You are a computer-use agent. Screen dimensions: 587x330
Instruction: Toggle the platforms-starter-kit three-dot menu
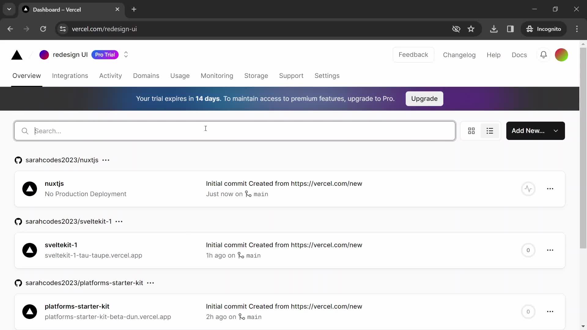tap(550, 311)
